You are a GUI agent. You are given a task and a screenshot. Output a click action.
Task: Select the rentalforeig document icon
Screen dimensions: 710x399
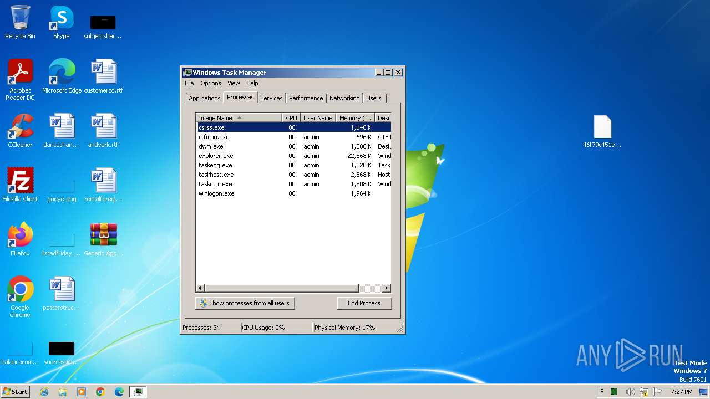[104, 185]
